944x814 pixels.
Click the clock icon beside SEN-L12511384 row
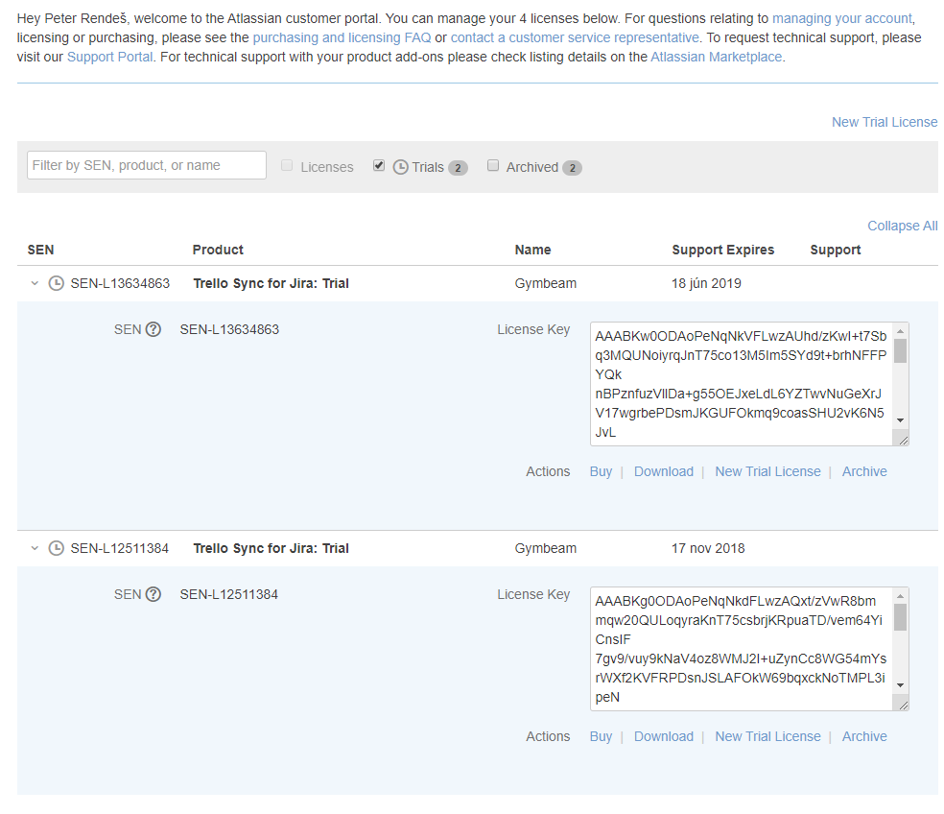tap(56, 548)
